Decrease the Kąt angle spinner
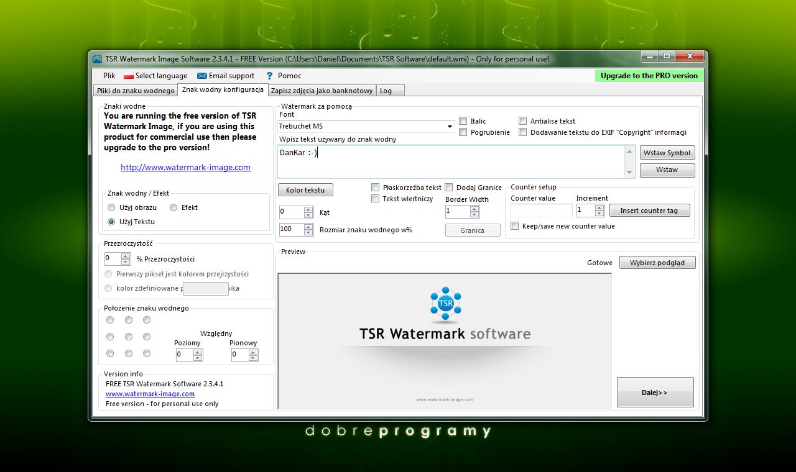Screen dimensions: 796x472 point(309,215)
